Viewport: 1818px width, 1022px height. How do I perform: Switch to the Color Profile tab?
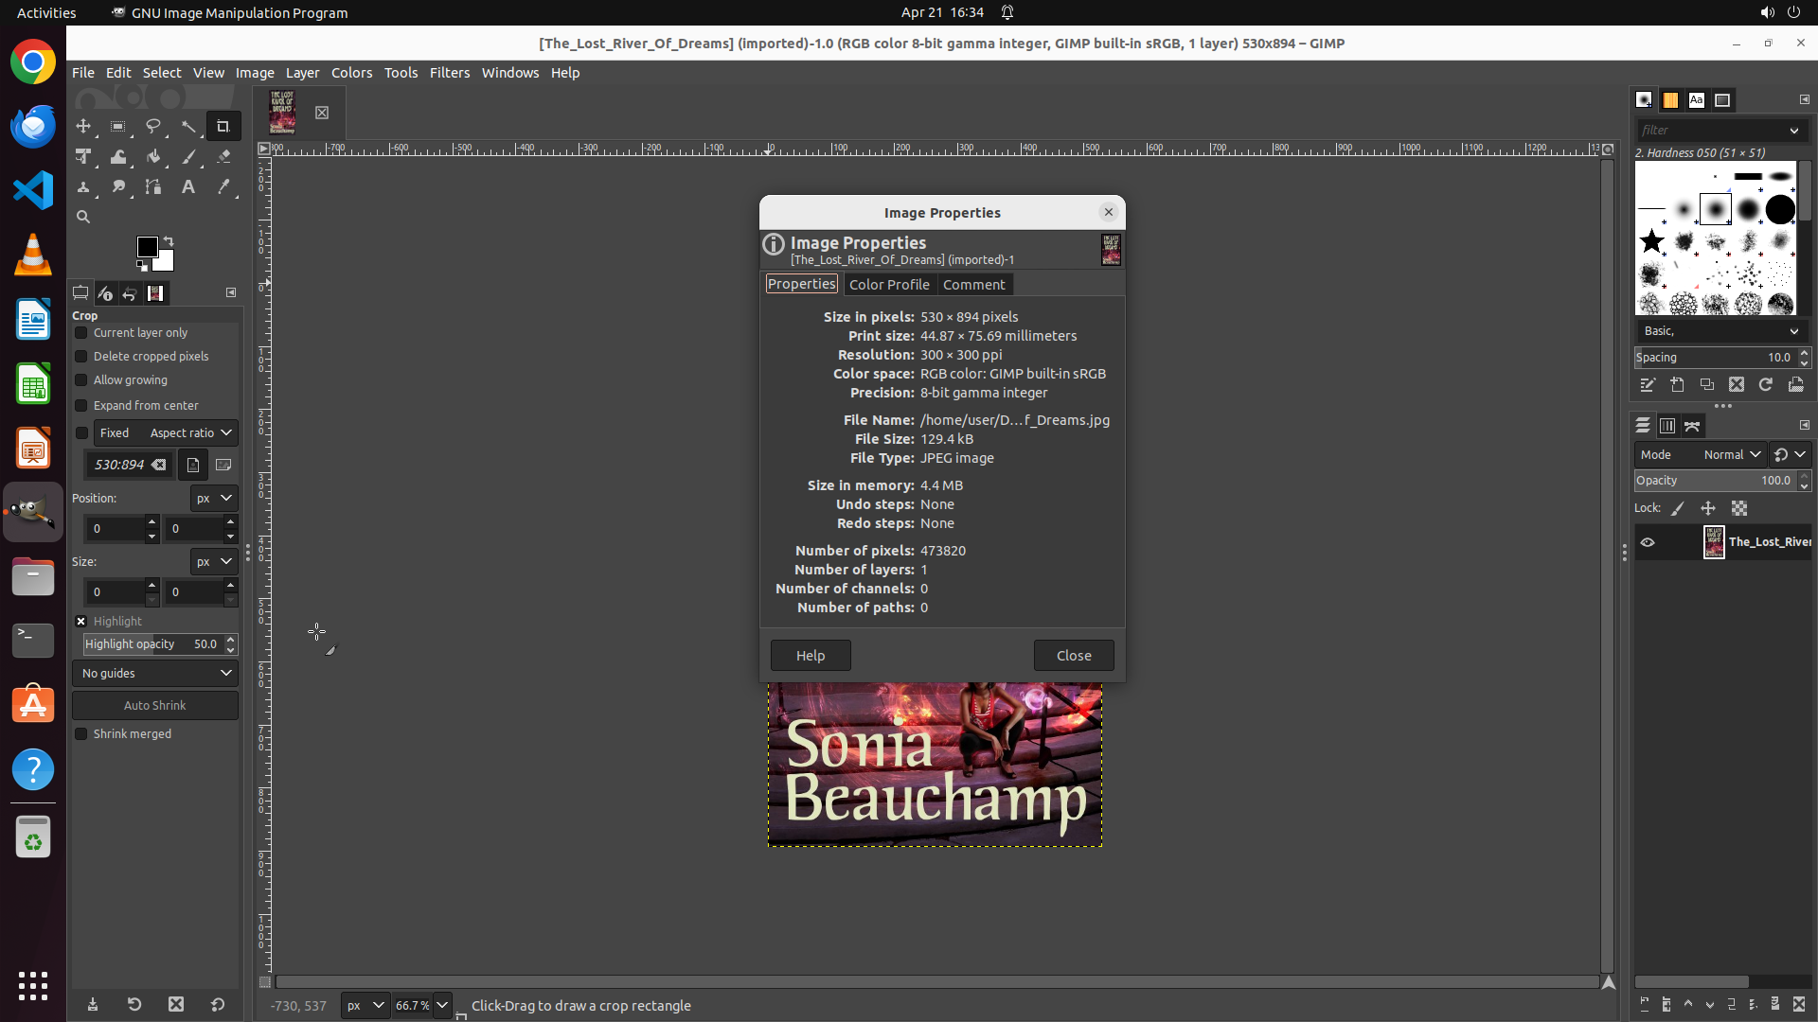point(888,285)
